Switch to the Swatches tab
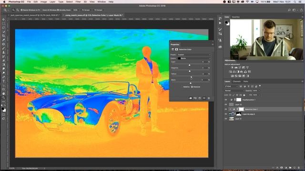The height and width of the screenshot is (171, 305). (x=236, y=17)
